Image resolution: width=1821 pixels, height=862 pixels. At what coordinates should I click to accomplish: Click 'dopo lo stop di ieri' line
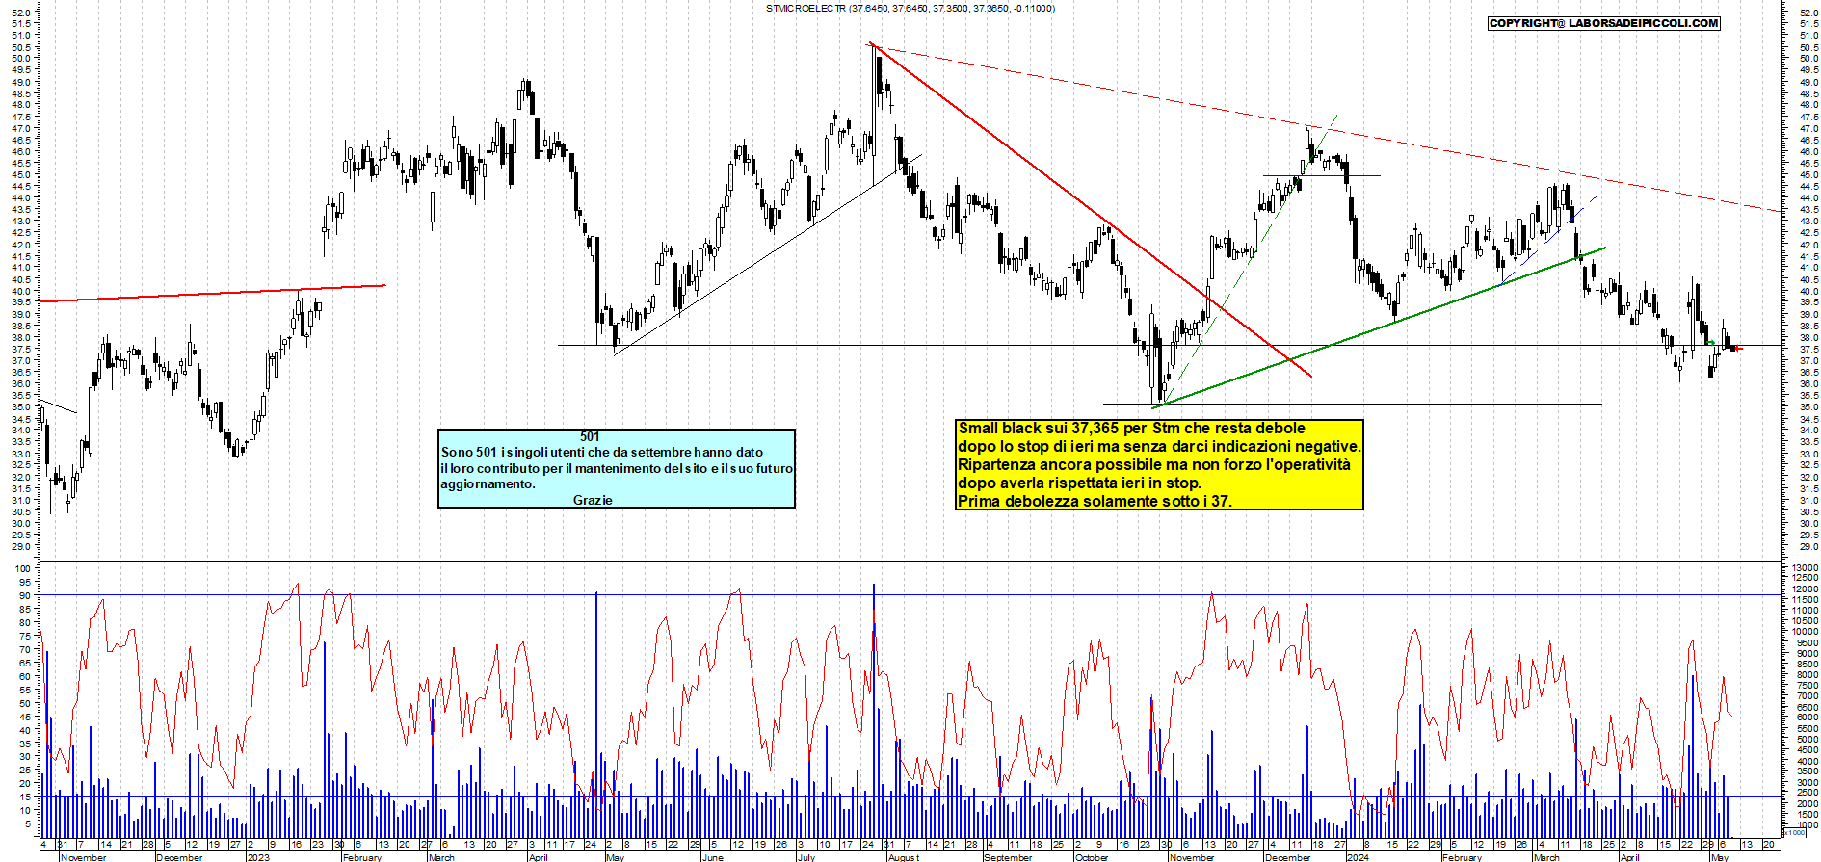pyautogui.click(x=1159, y=446)
